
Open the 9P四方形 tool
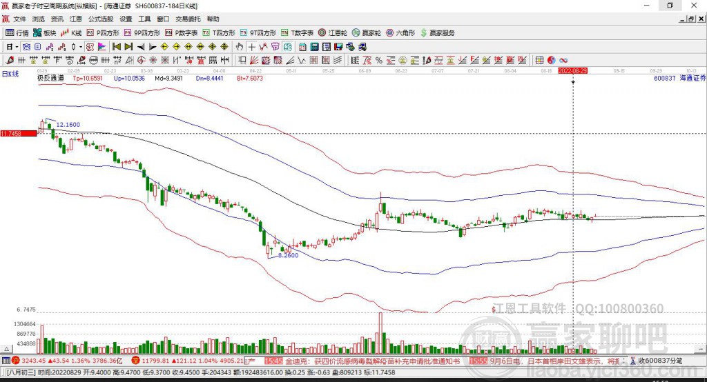click(142, 33)
